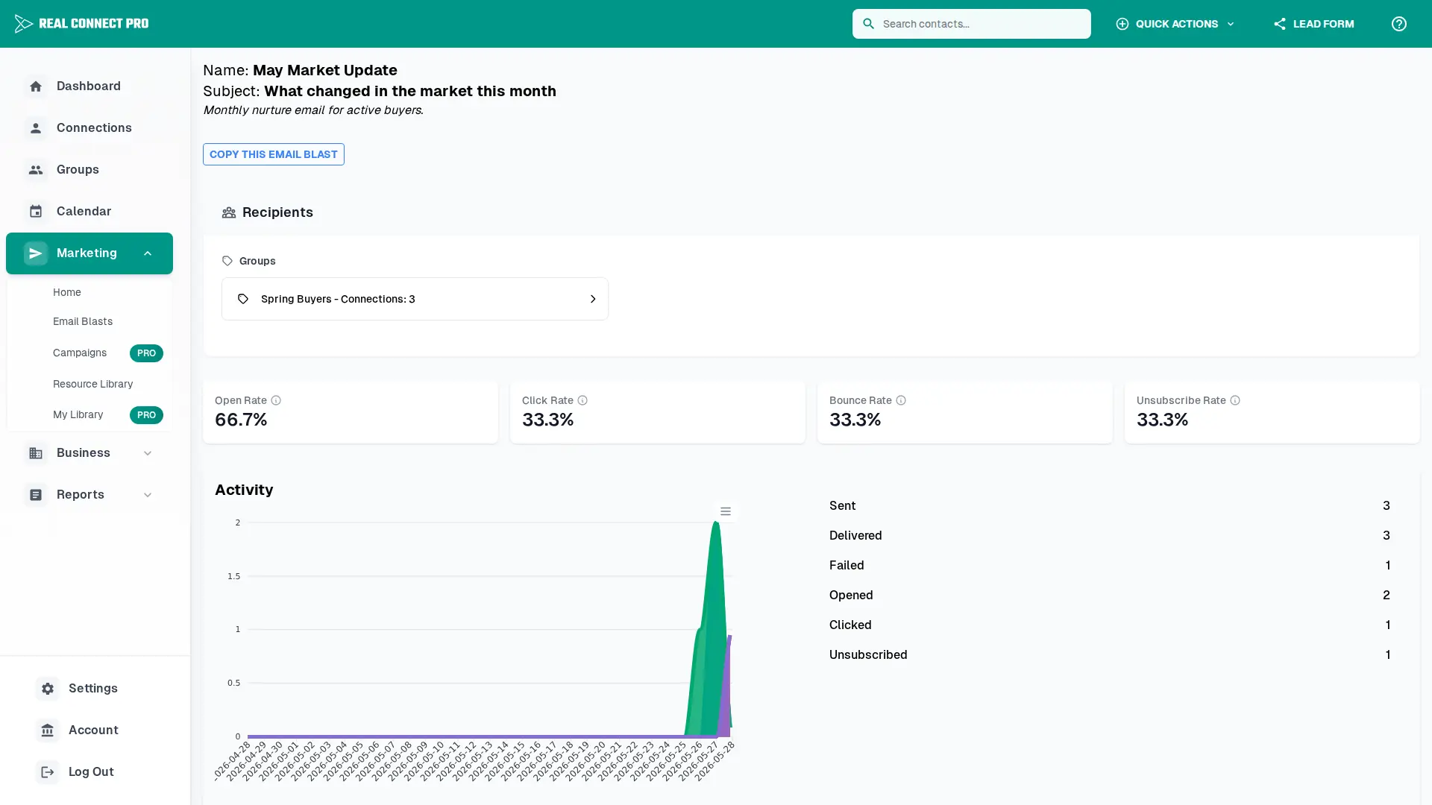Click the Reports document icon
The height and width of the screenshot is (805, 1432).
[x=36, y=495]
